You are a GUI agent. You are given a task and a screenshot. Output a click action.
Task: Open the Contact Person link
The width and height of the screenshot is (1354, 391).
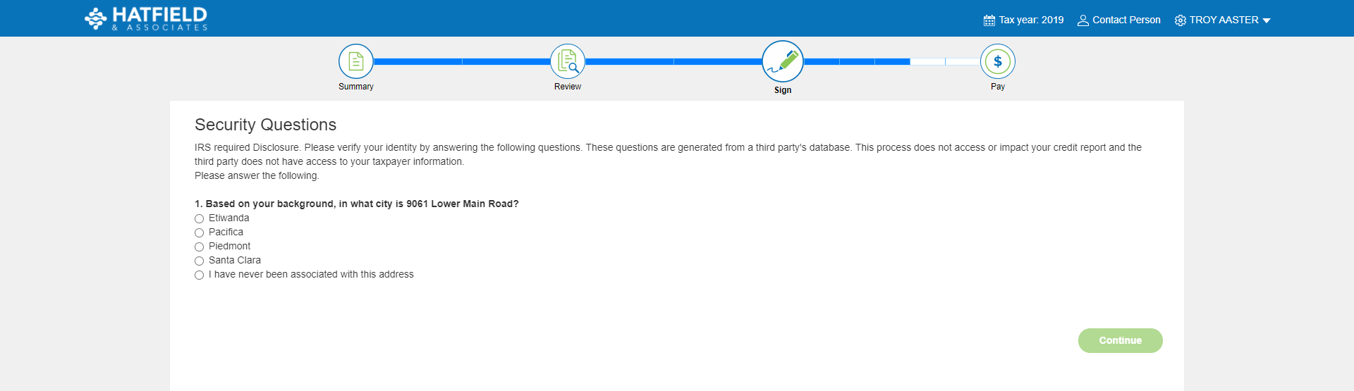click(1126, 20)
